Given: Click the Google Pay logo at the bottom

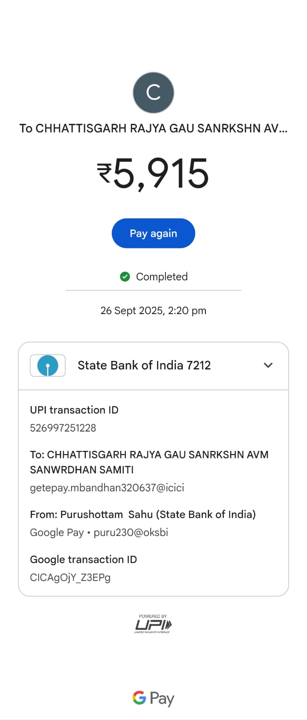Looking at the screenshot, I should coord(153,698).
